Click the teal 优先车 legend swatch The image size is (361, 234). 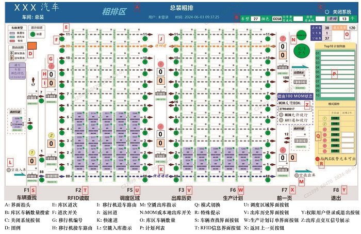click(x=12, y=37)
